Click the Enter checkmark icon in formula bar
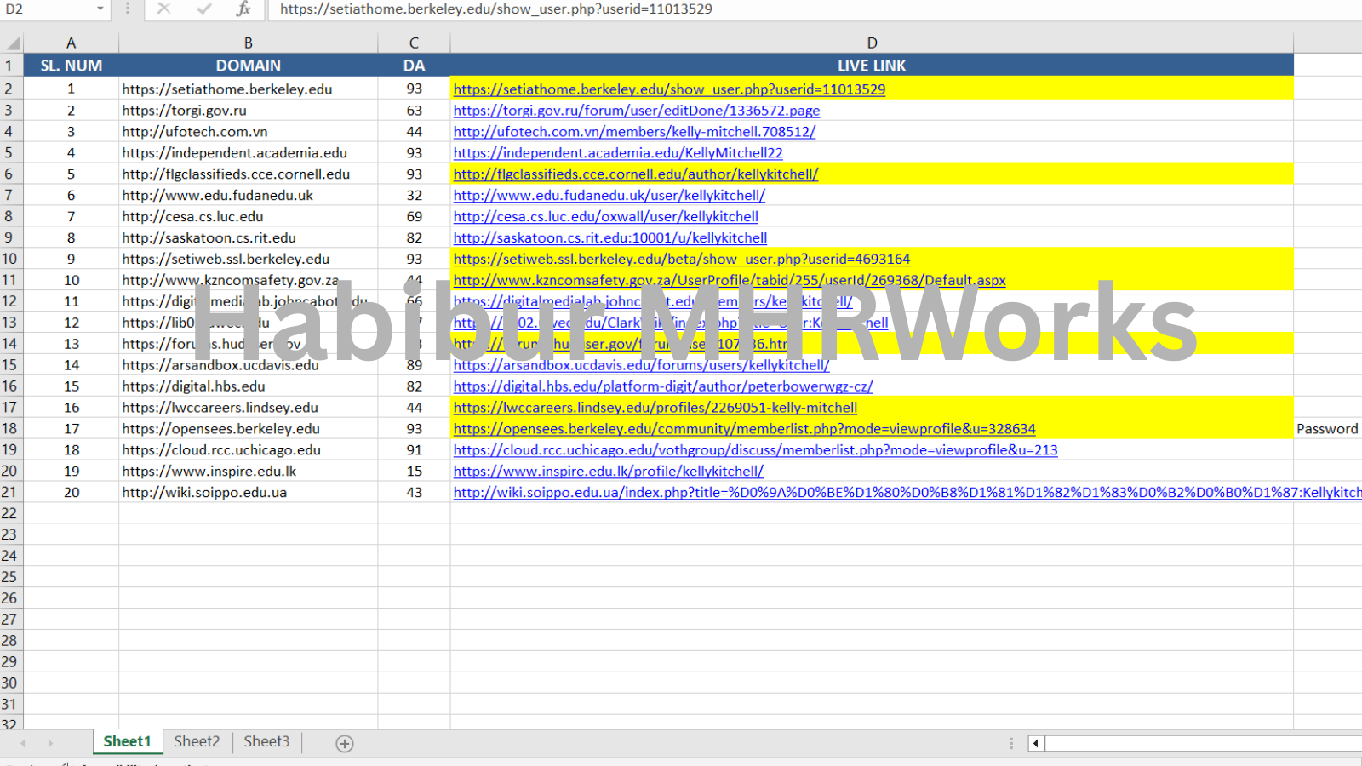Image resolution: width=1362 pixels, height=766 pixels. point(203,9)
